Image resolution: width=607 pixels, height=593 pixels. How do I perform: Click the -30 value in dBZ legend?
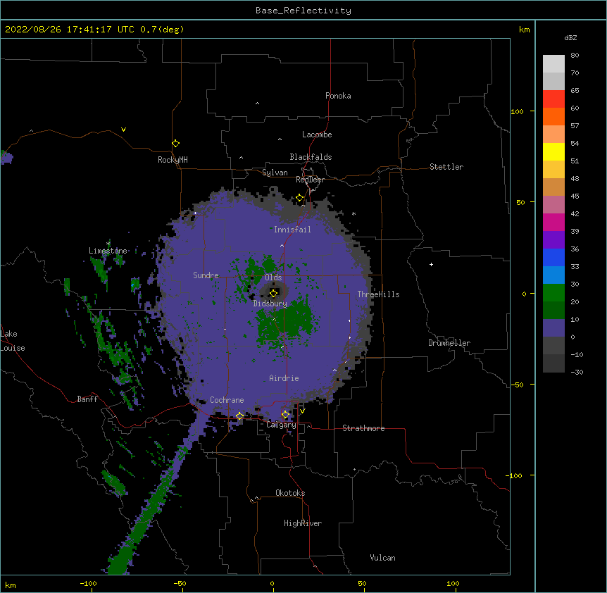pos(577,372)
